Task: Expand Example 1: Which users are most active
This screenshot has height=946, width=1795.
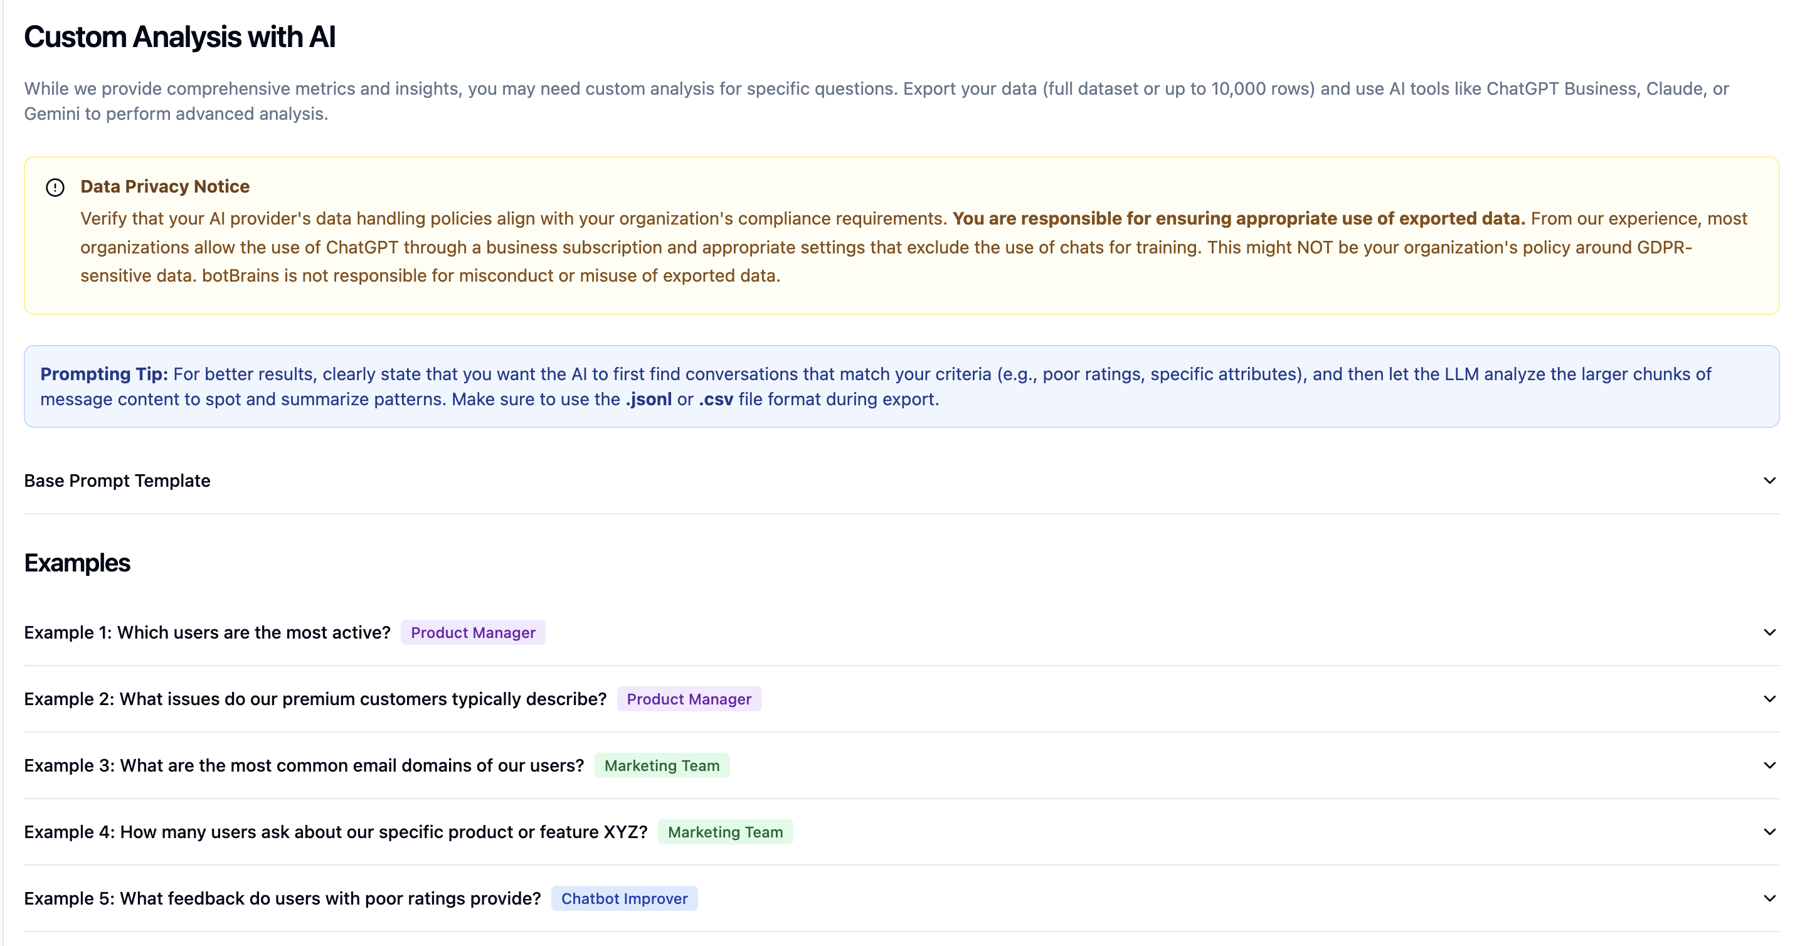Action: [207, 632]
